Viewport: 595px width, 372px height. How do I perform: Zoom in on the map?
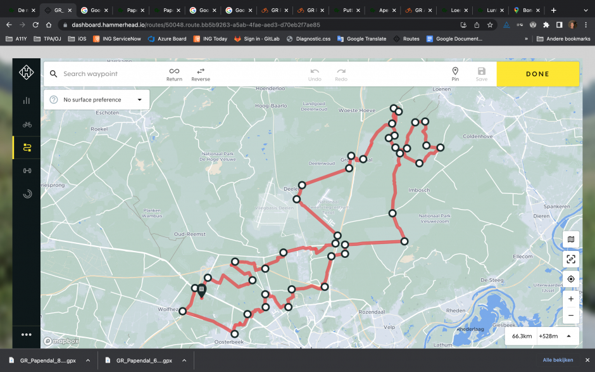(x=571, y=298)
